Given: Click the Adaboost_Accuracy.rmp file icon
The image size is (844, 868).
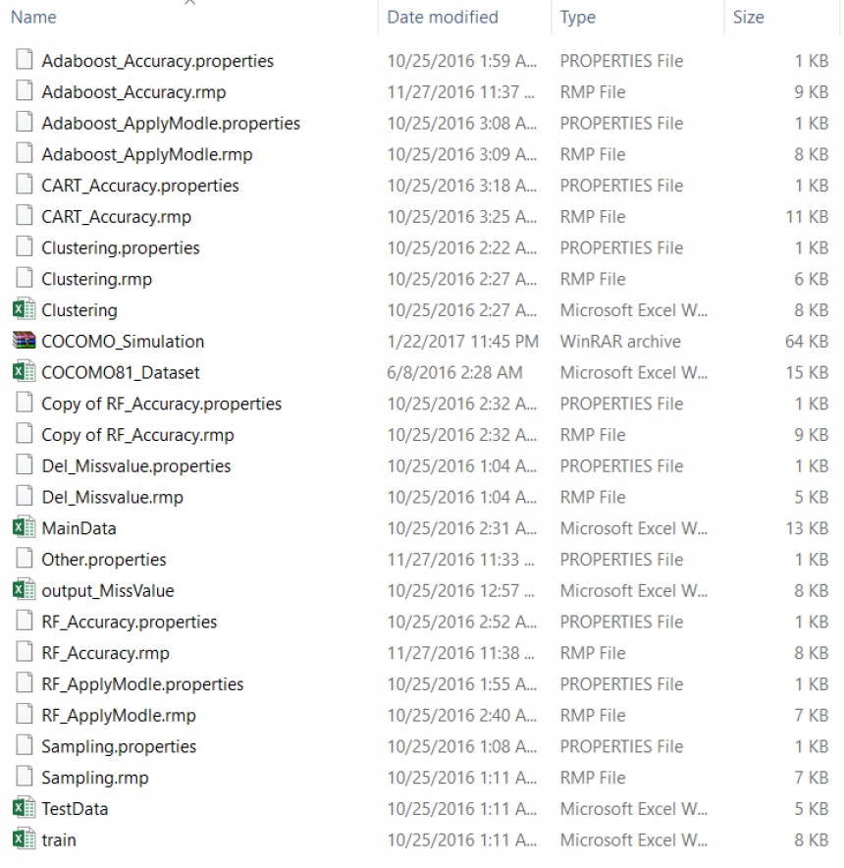Looking at the screenshot, I should 24,90.
